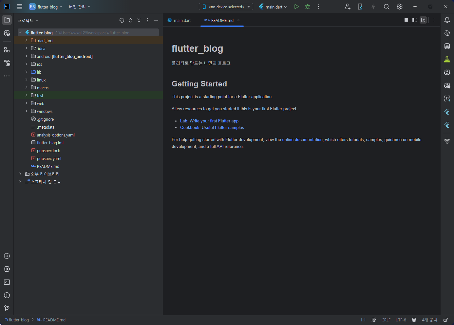
Task: Switch to the main.dart tab
Action: tap(179, 20)
